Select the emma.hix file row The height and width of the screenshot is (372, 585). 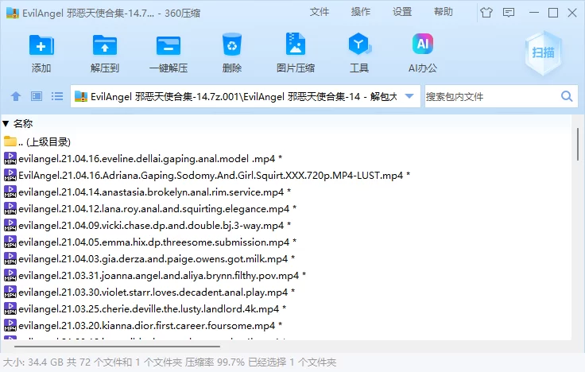click(x=286, y=242)
